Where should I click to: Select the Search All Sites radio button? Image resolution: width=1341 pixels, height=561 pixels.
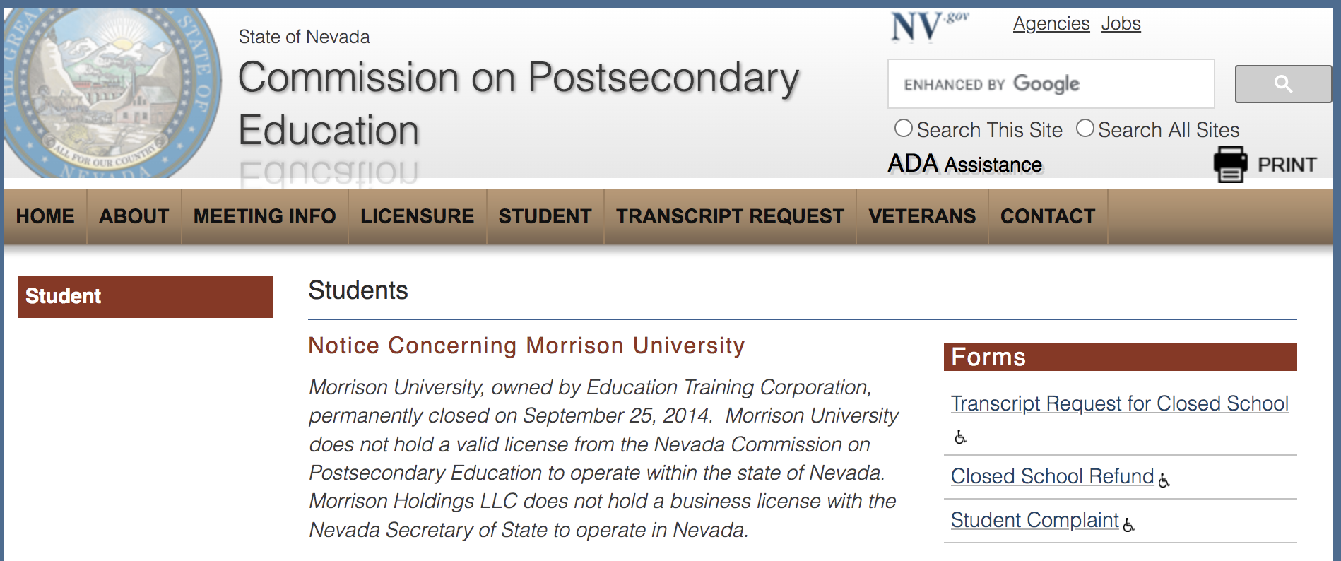pyautogui.click(x=1085, y=129)
